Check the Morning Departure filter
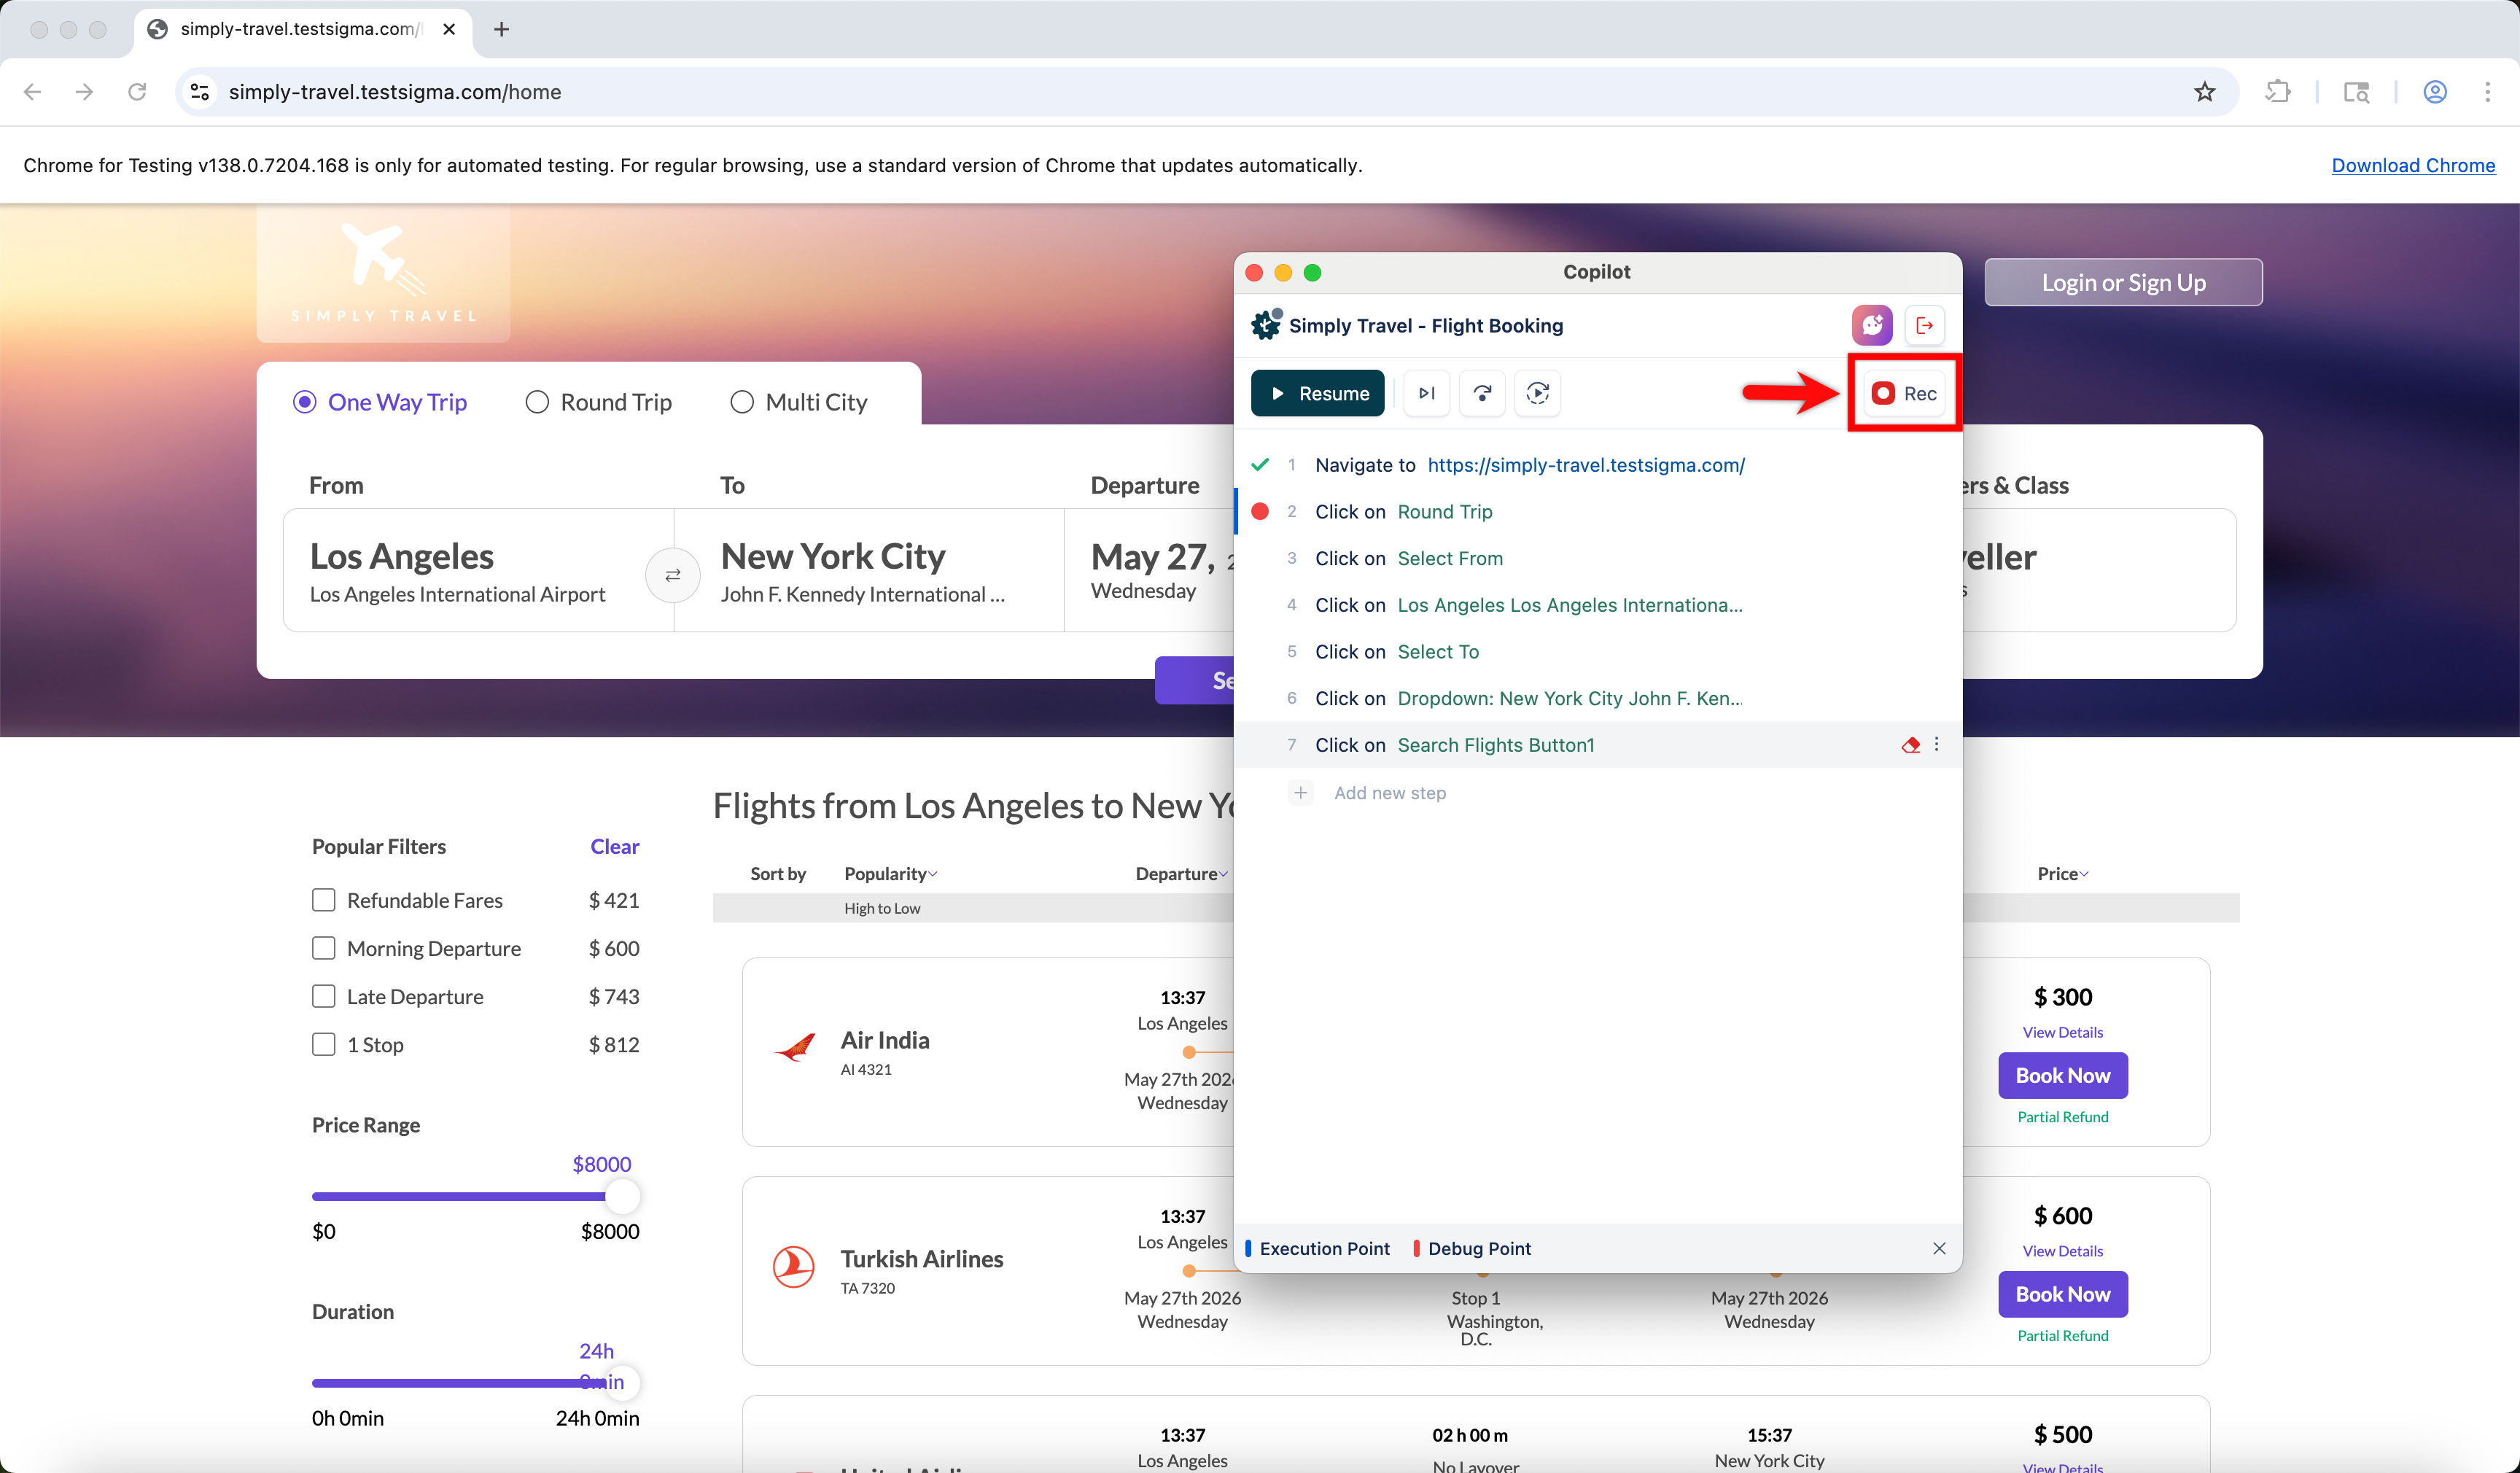The width and height of the screenshot is (2520, 1473). (x=324, y=948)
